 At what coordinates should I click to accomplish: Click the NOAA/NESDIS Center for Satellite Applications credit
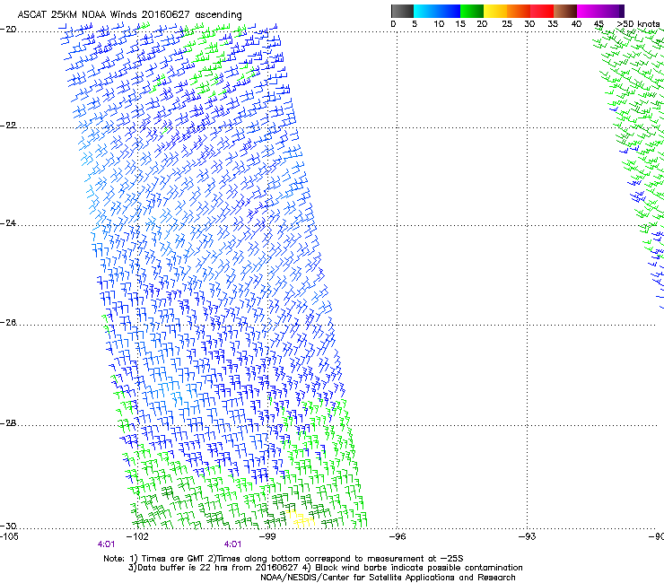click(x=388, y=578)
